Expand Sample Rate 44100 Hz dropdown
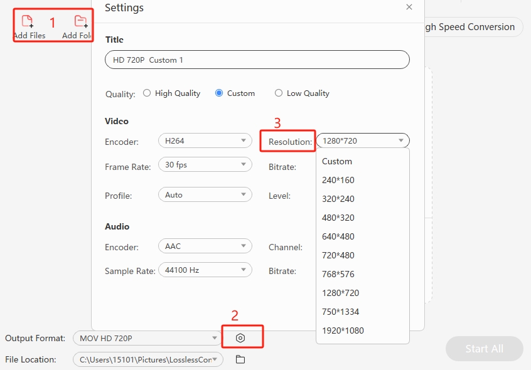Image resolution: width=531 pixels, height=370 pixels. (205, 270)
